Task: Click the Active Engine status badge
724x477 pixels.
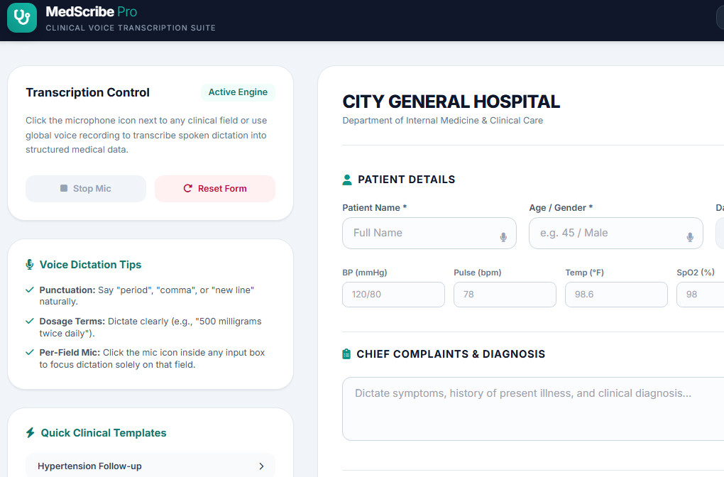Action: point(238,92)
